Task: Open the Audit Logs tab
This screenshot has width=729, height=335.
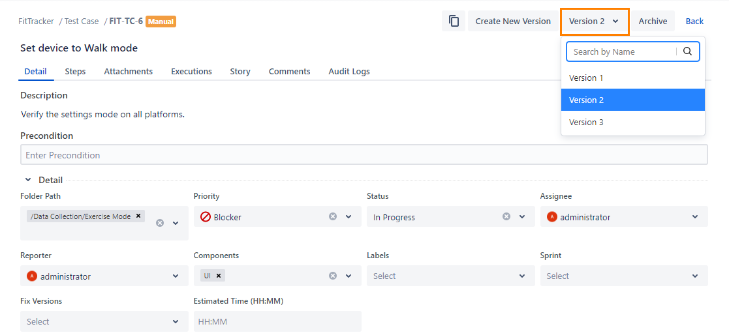Action: (x=349, y=72)
